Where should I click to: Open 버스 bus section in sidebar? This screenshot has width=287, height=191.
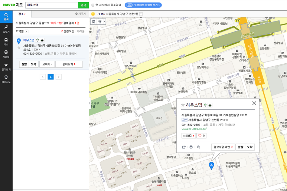click(x=6, y=42)
